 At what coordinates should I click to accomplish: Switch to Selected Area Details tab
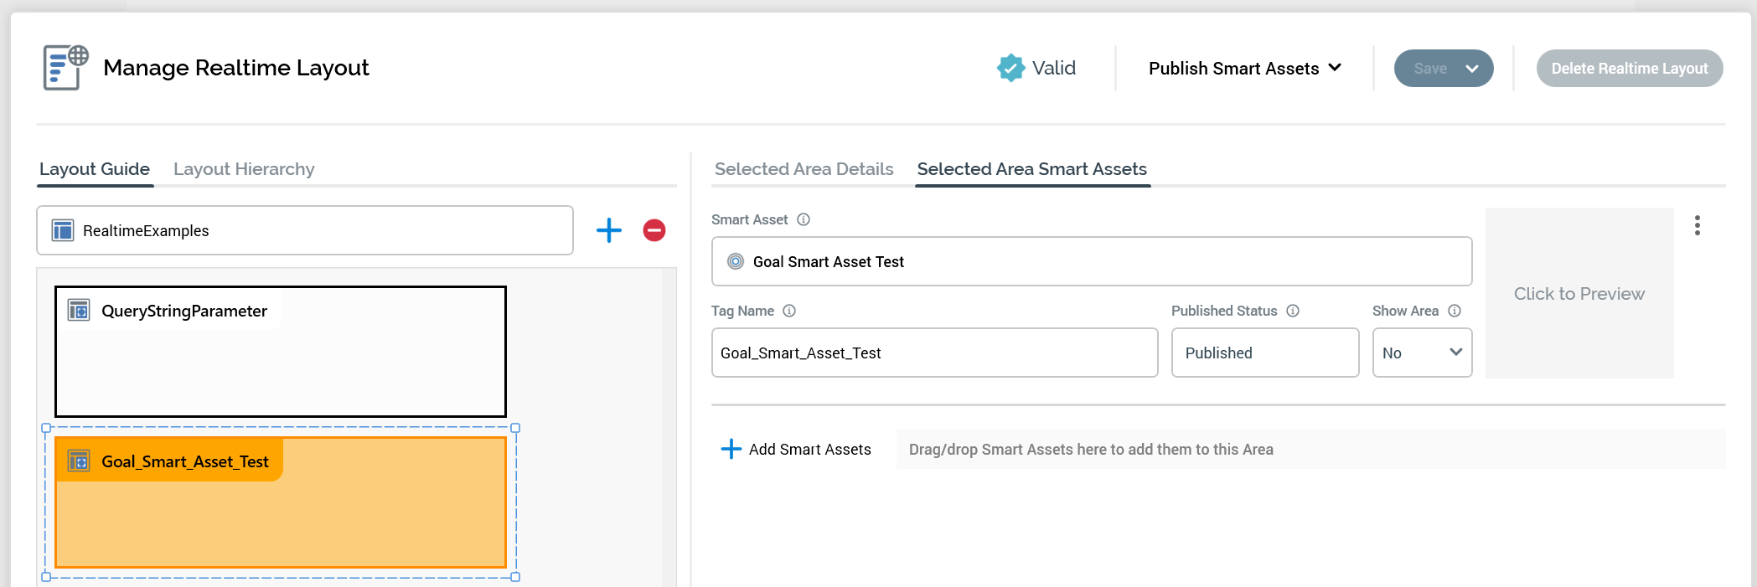(804, 169)
